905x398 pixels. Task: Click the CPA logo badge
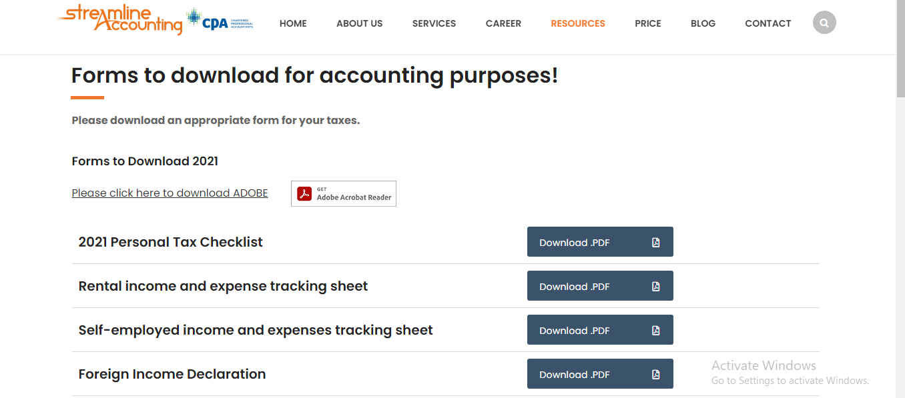point(220,21)
